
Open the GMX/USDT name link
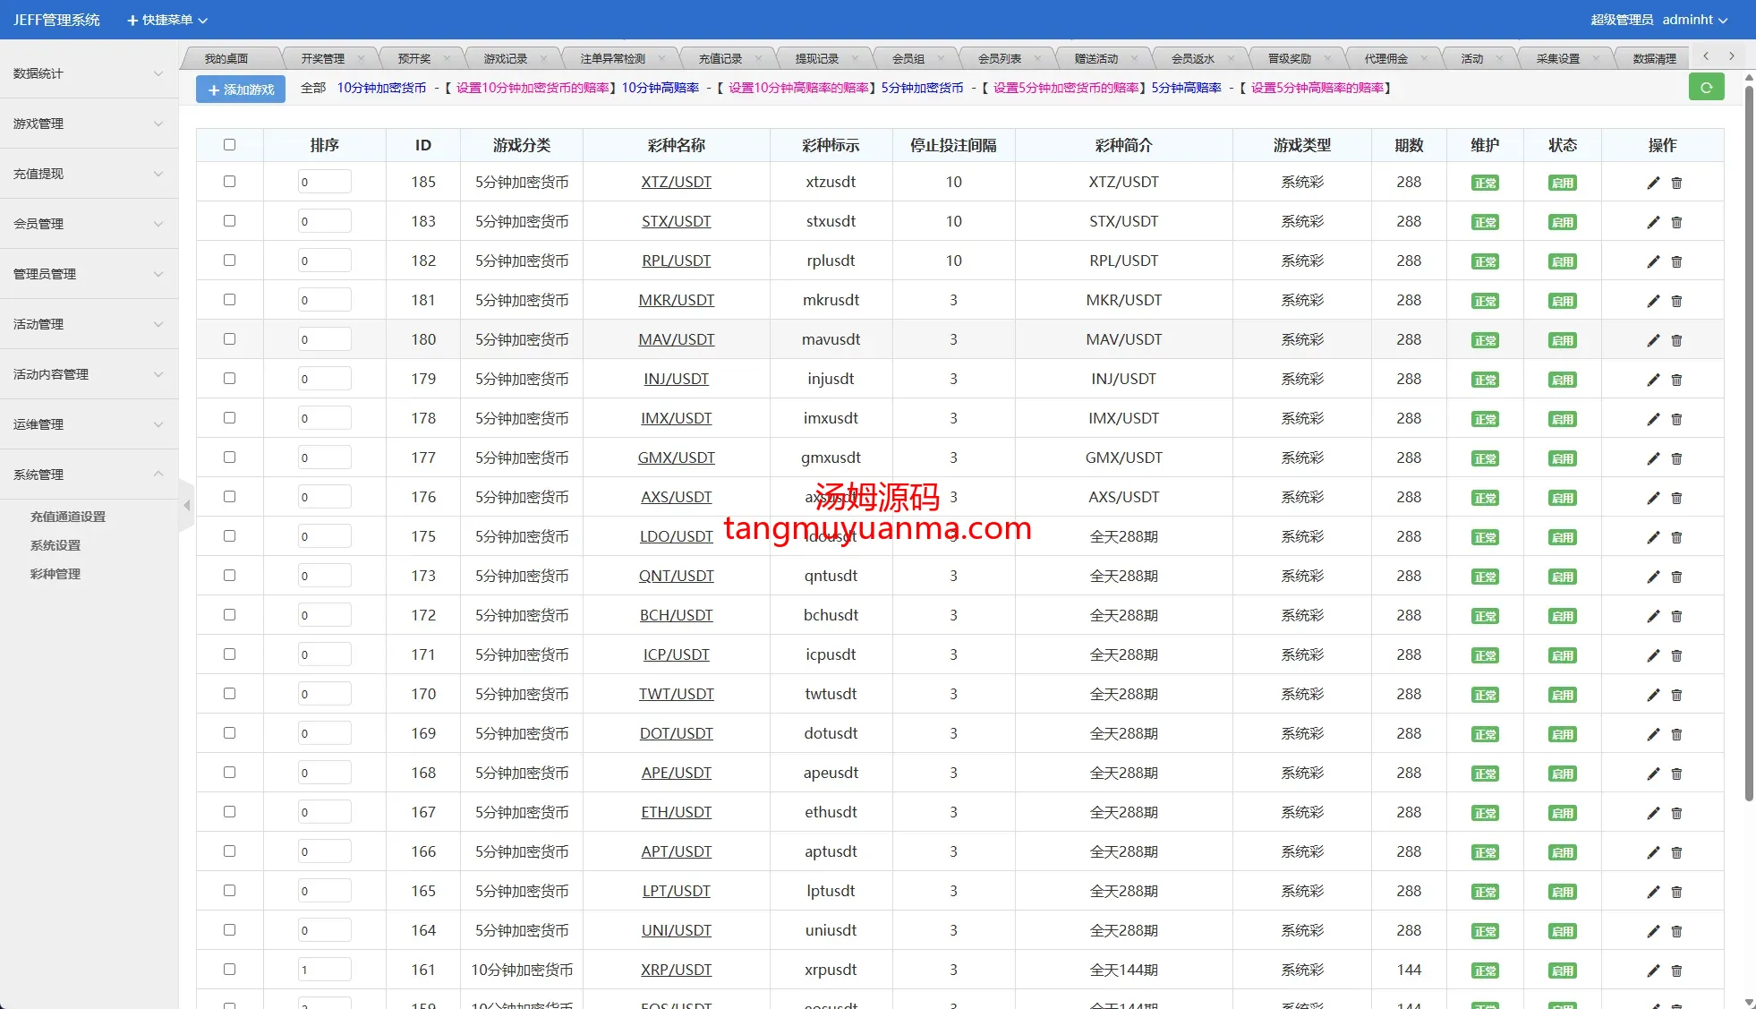pos(676,457)
